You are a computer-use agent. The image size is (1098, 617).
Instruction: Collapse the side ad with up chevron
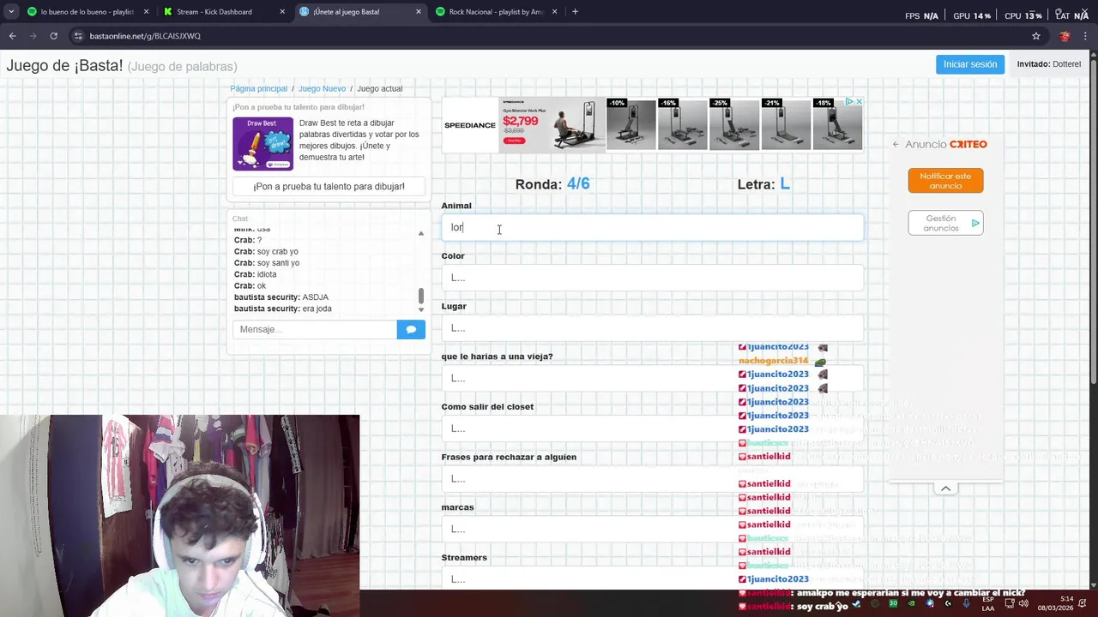point(945,488)
